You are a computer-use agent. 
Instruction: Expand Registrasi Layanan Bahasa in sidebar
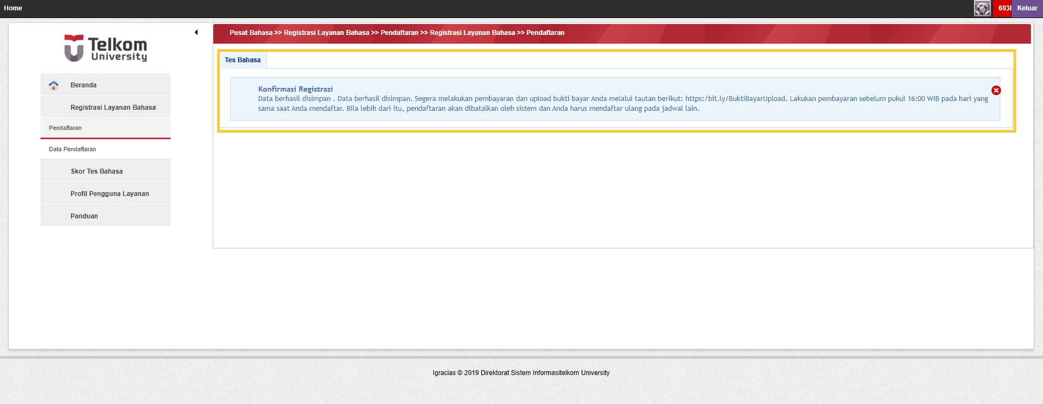[x=113, y=108]
